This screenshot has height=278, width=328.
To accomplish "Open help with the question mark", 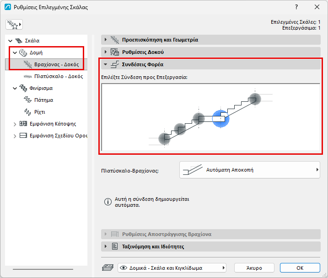I will (x=296, y=7).
